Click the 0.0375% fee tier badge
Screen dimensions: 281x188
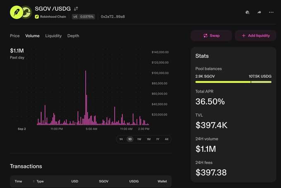point(87,17)
